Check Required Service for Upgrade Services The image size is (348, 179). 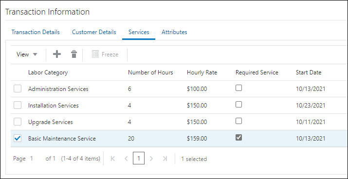[x=239, y=121]
